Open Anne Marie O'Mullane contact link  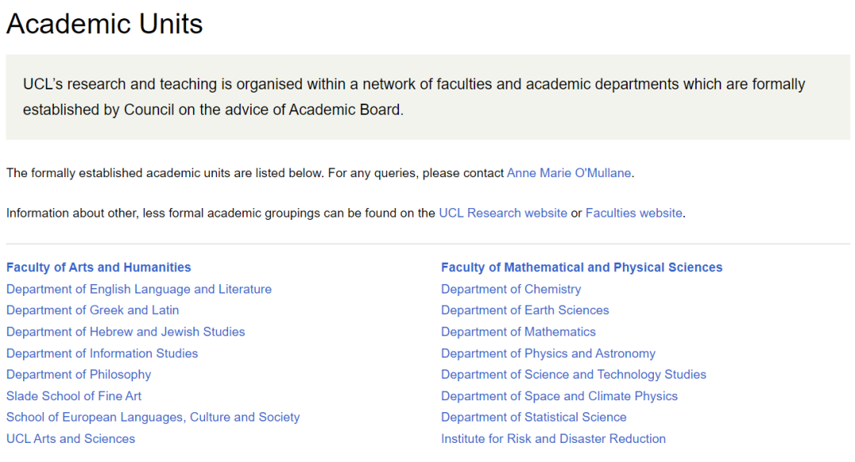coord(569,172)
